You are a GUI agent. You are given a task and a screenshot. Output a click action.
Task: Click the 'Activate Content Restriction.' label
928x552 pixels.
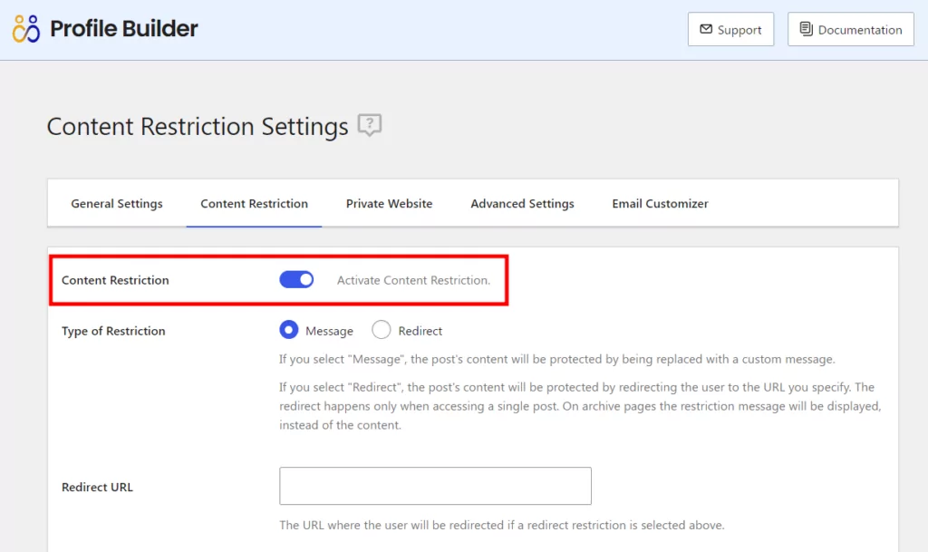(413, 280)
